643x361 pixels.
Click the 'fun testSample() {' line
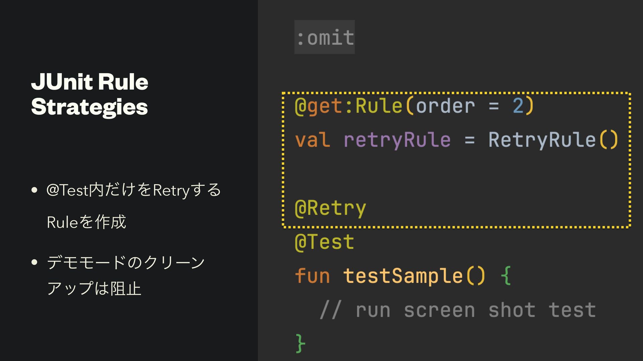coord(403,276)
